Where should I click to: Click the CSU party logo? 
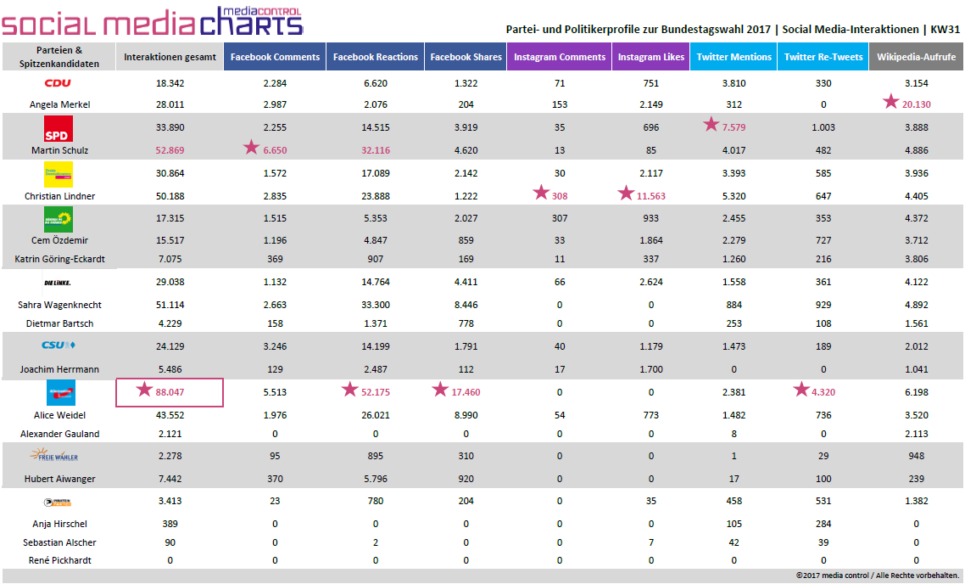[x=59, y=345]
